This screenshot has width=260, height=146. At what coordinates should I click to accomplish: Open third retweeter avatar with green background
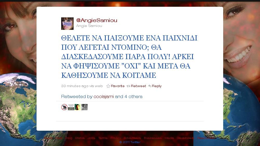tap(78, 107)
